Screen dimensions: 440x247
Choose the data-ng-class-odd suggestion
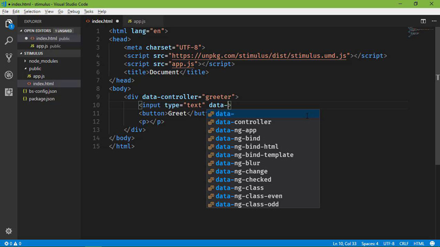tap(263, 204)
